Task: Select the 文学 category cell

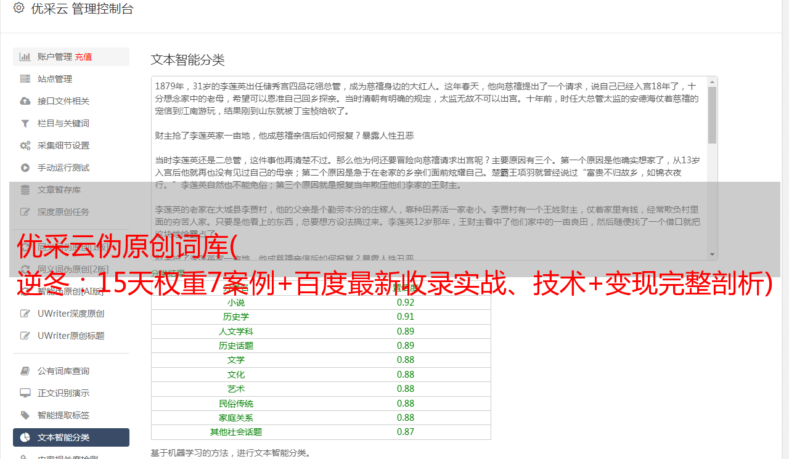Action: point(236,360)
